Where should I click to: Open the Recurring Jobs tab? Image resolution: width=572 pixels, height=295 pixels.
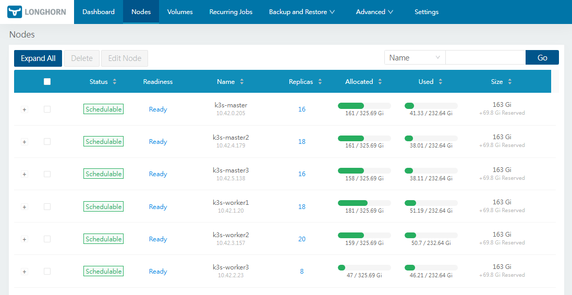231,12
